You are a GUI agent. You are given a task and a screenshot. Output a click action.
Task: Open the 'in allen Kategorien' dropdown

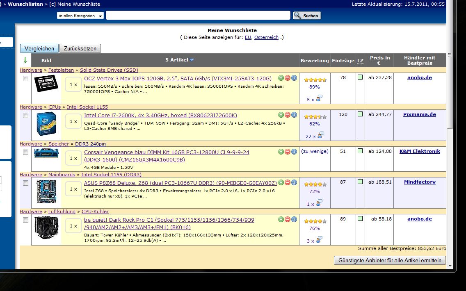point(80,16)
